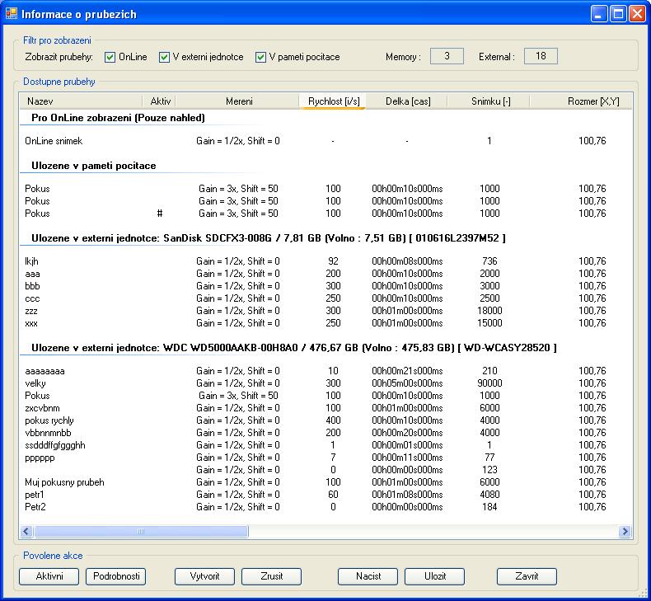
Task: Click the External value field
Action: [x=541, y=56]
